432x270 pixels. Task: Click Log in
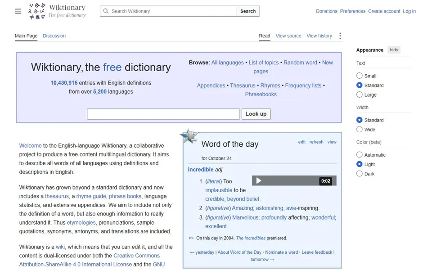409,11
